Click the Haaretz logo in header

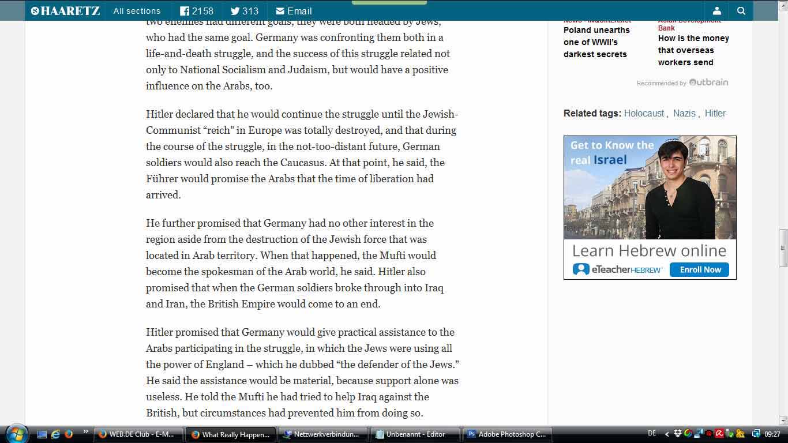pyautogui.click(x=65, y=11)
